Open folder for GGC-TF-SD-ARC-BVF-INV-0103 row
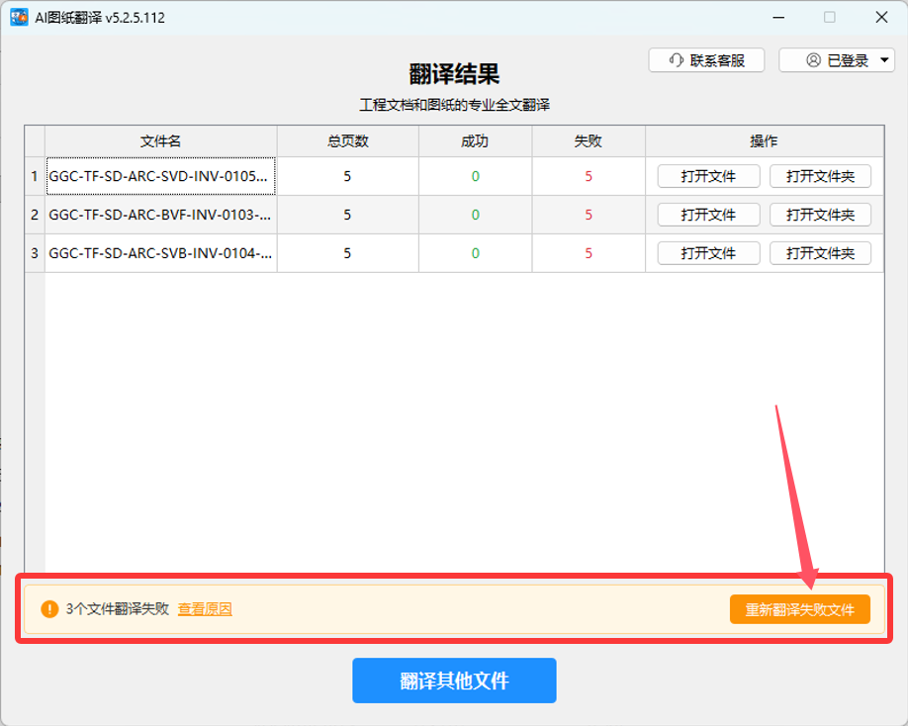Image resolution: width=908 pixels, height=726 pixels. (x=820, y=215)
